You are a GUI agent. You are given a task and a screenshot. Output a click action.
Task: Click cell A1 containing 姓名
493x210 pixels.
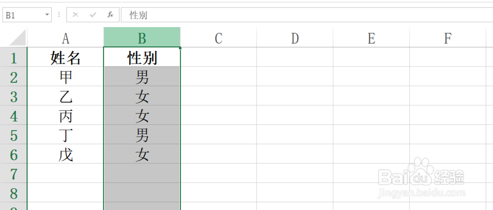click(66, 58)
